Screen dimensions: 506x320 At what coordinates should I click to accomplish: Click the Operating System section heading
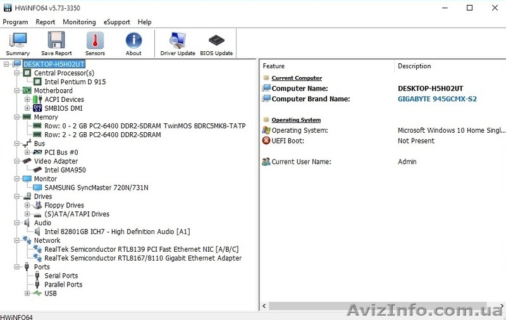click(296, 120)
